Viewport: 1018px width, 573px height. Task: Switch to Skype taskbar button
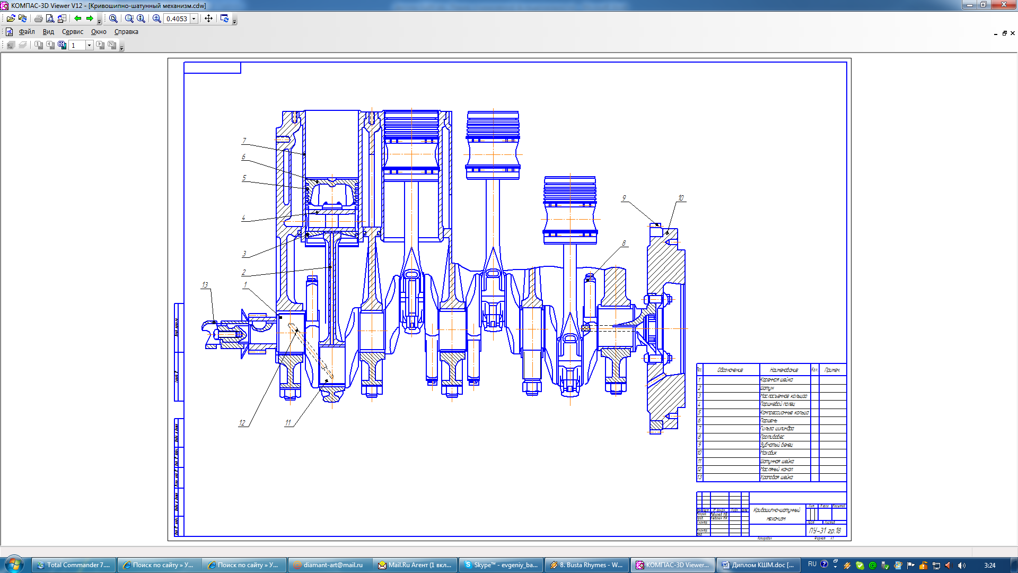(x=501, y=565)
